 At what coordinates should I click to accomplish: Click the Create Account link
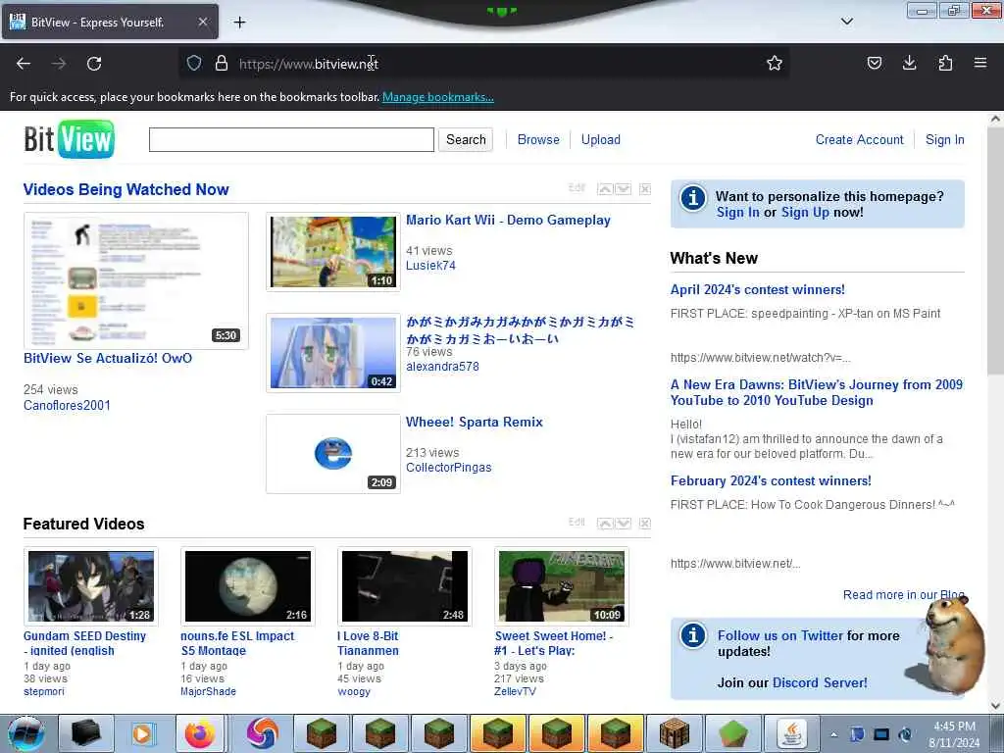click(859, 139)
